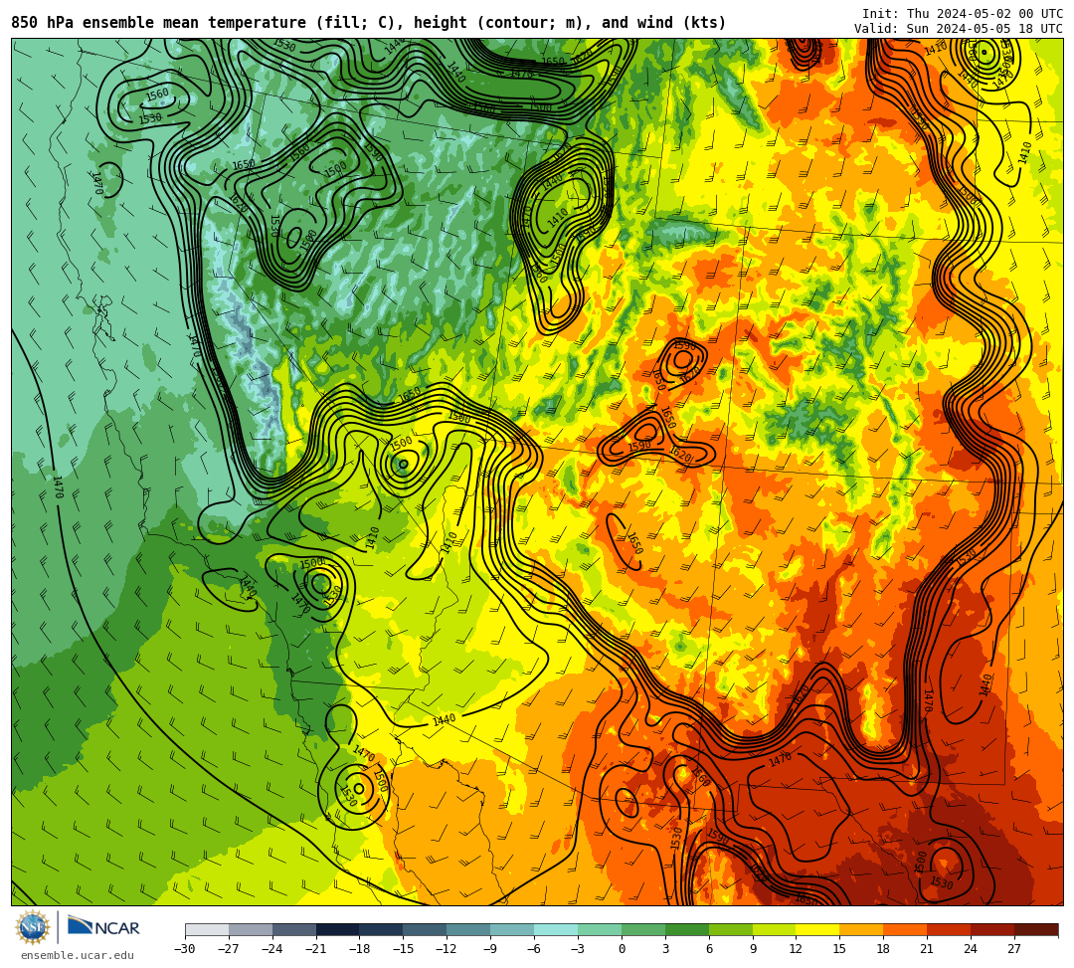Click the -27 colorbar tick label
The image size is (1074, 968).
point(229,949)
